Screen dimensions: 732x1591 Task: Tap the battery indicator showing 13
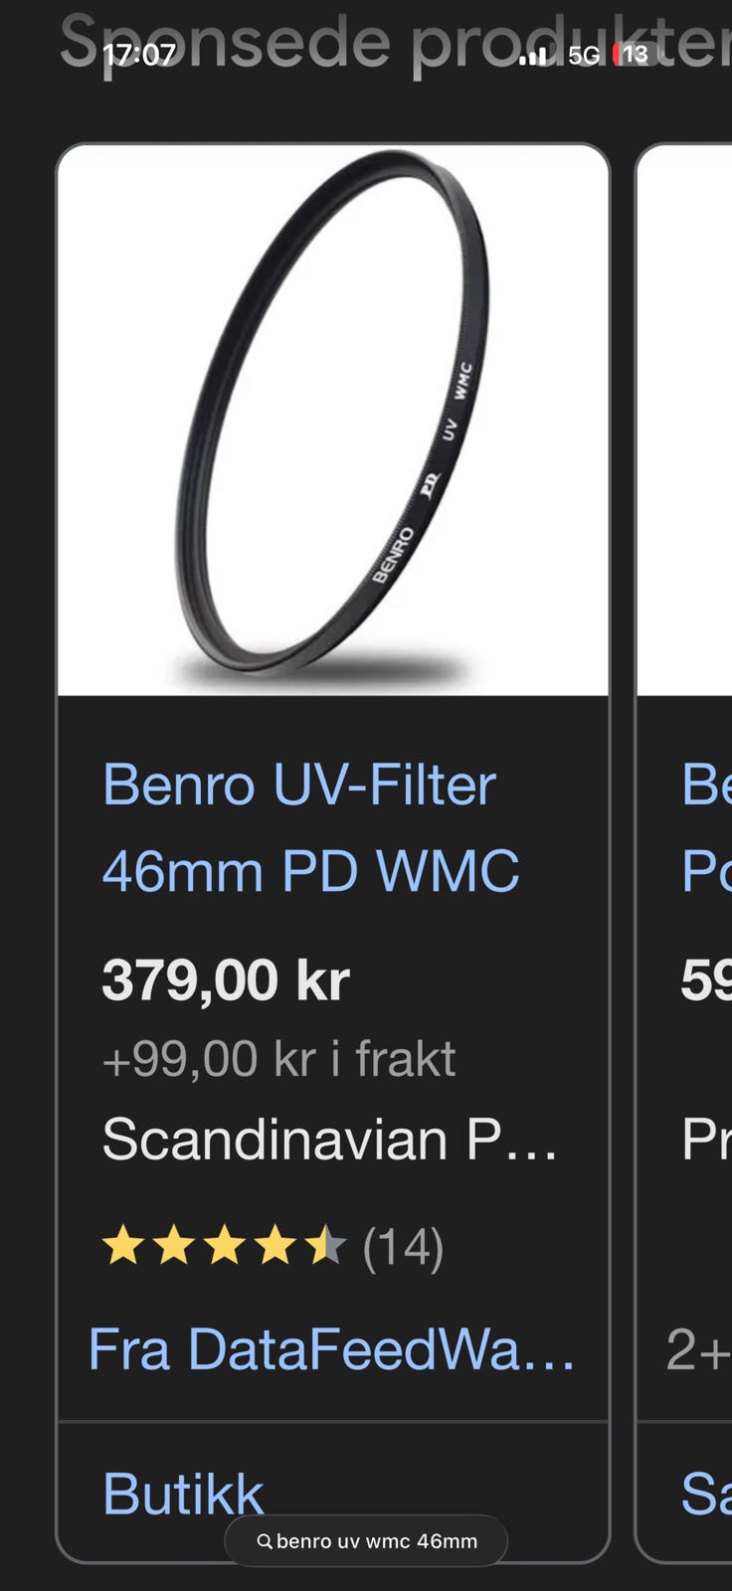pos(633,54)
